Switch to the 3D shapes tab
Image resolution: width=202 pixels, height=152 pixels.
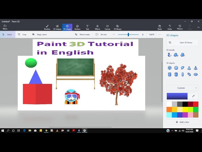pos(67,27)
